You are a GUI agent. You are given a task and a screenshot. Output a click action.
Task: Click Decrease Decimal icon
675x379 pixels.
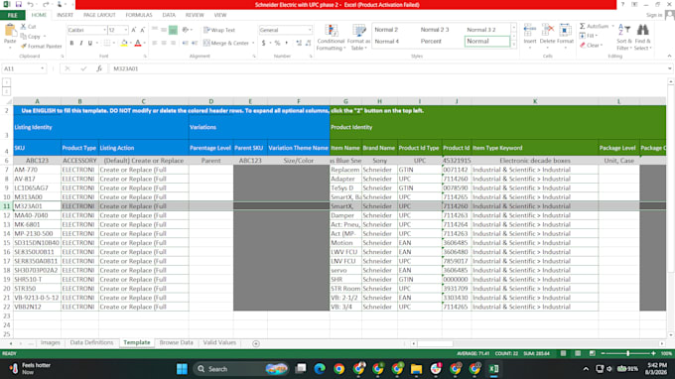(309, 43)
